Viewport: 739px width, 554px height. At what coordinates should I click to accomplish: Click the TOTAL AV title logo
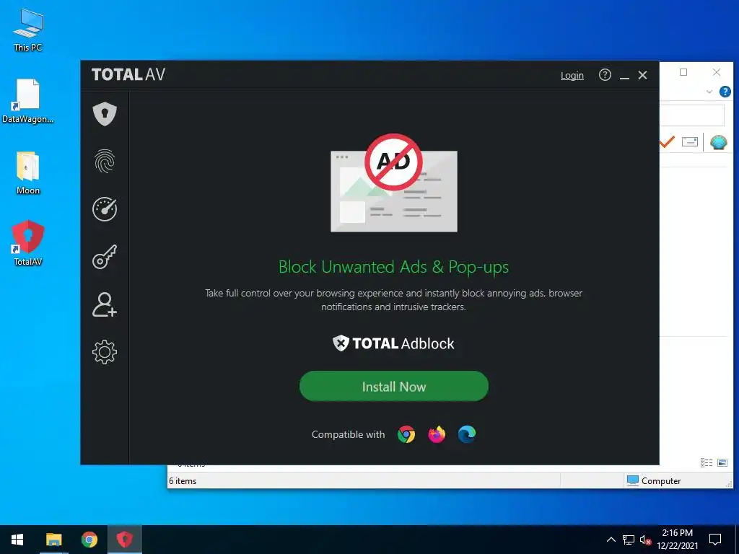pyautogui.click(x=128, y=74)
